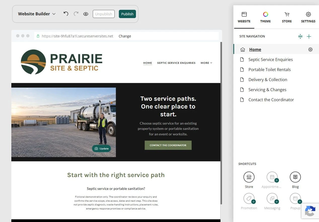Open the Store tab
319x222 pixels.
pyautogui.click(x=287, y=17)
